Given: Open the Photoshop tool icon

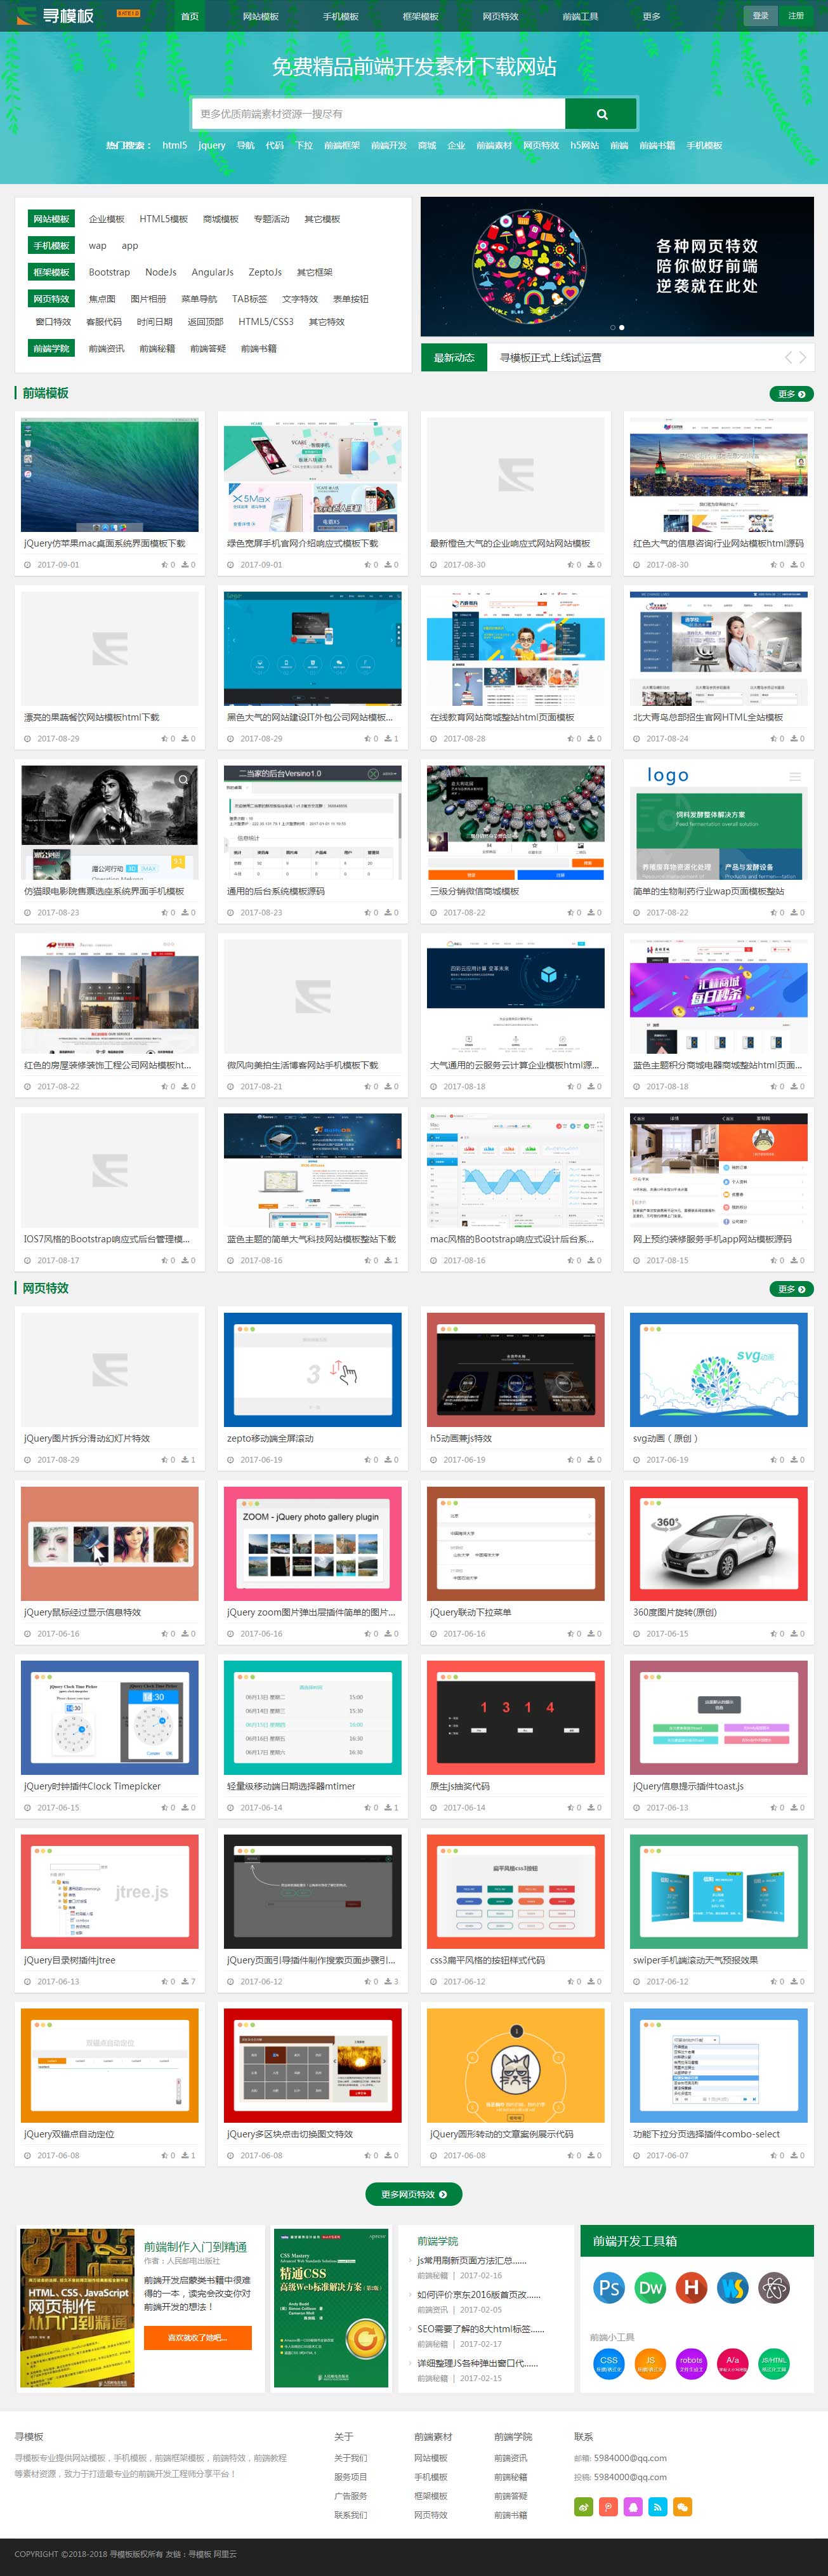Looking at the screenshot, I should pyautogui.click(x=608, y=2287).
